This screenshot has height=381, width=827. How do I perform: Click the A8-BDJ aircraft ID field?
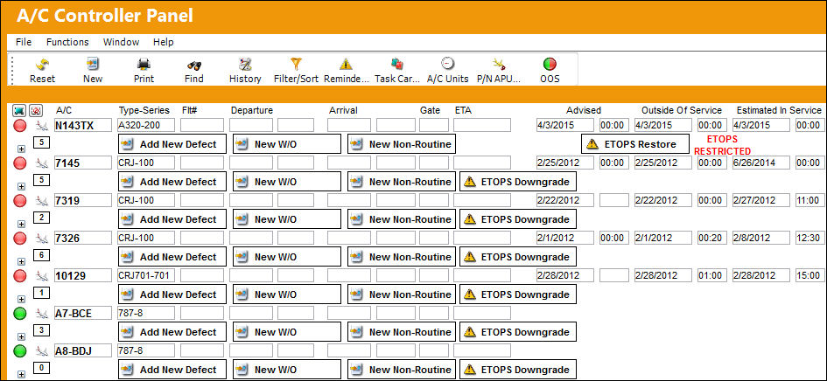83,350
